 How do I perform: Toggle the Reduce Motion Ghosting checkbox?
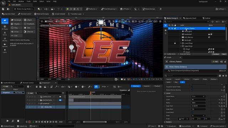tap(192, 90)
